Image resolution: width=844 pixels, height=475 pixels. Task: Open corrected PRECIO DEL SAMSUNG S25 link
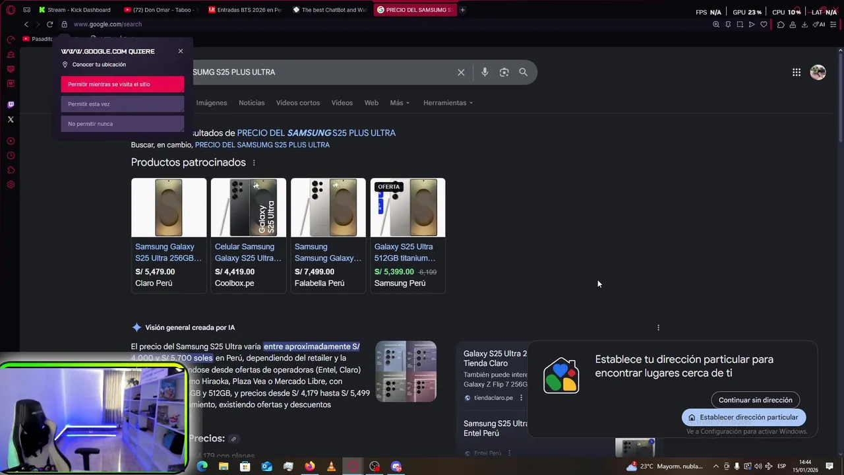(x=316, y=133)
